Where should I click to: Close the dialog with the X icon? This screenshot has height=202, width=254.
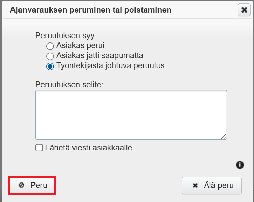(x=244, y=10)
